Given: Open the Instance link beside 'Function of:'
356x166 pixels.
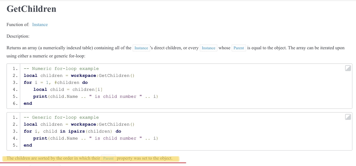Looking at the screenshot, I should pyautogui.click(x=40, y=25).
